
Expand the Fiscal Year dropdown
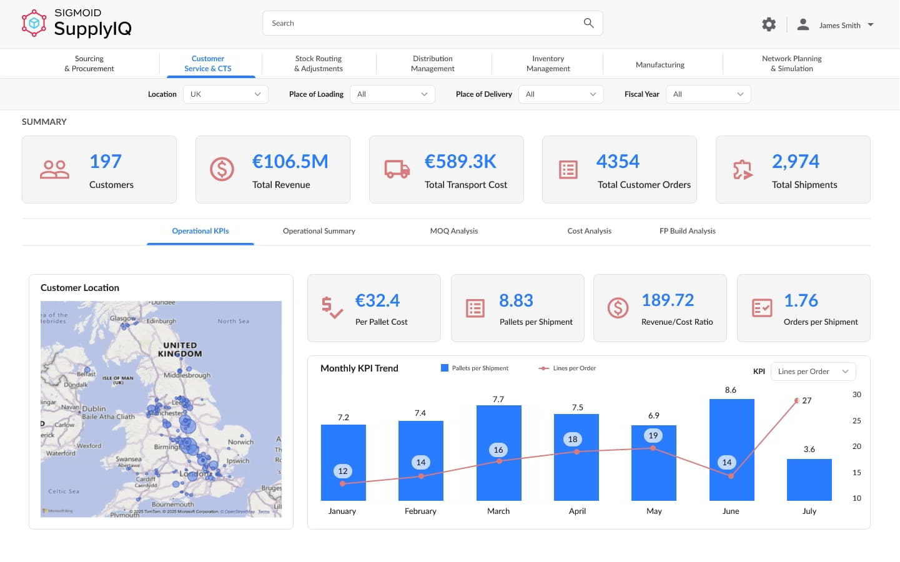pyautogui.click(x=708, y=94)
